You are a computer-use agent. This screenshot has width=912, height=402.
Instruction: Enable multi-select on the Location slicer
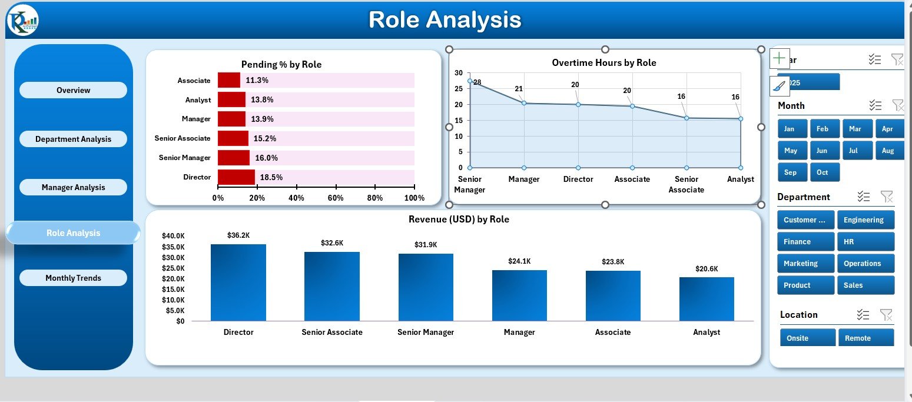(863, 315)
